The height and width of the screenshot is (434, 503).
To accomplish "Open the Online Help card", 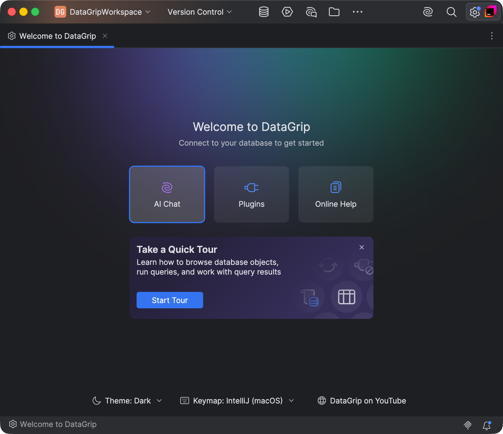I will [x=336, y=194].
